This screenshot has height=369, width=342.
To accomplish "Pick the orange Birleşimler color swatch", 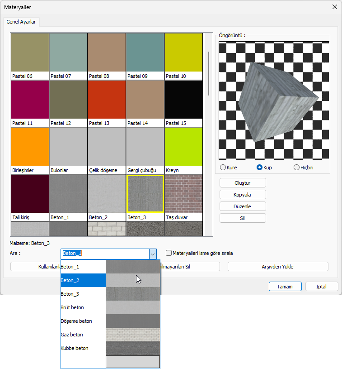I will tap(30, 147).
